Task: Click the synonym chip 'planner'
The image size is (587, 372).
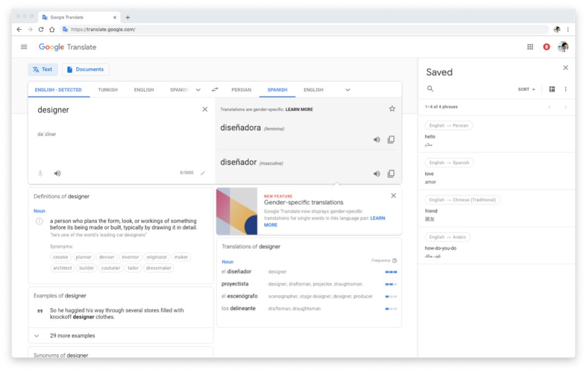Action: coord(84,257)
